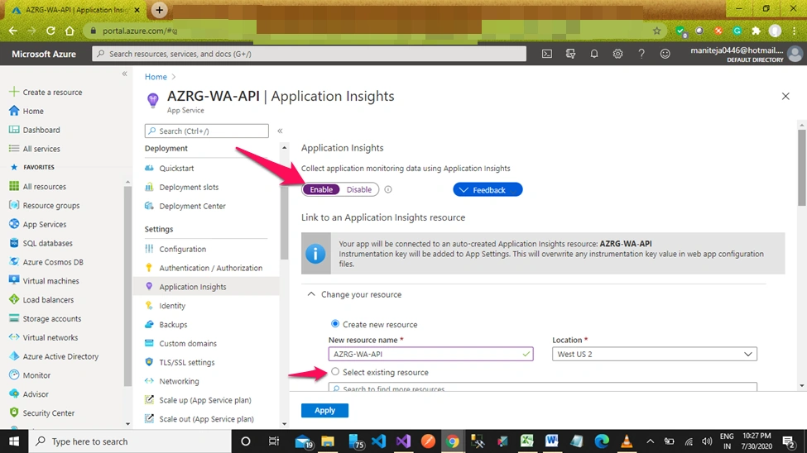The width and height of the screenshot is (807, 453).
Task: Click the Apply button
Action: pos(324,410)
